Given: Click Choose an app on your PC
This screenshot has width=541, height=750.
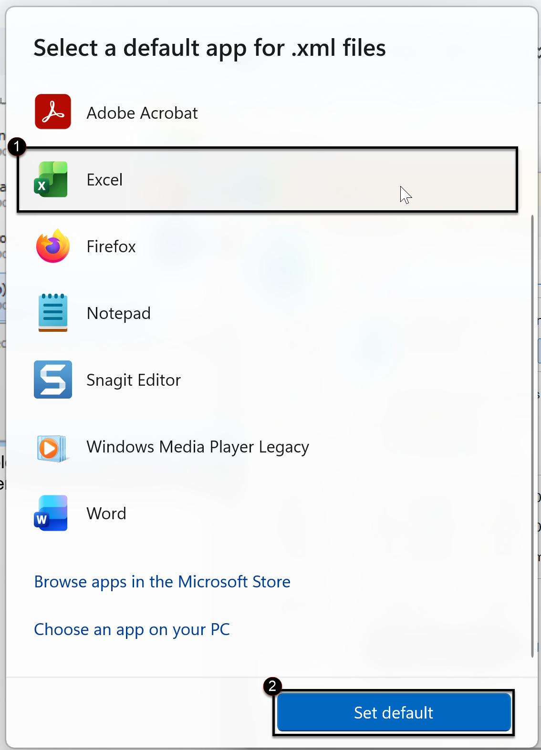Looking at the screenshot, I should coord(132,629).
